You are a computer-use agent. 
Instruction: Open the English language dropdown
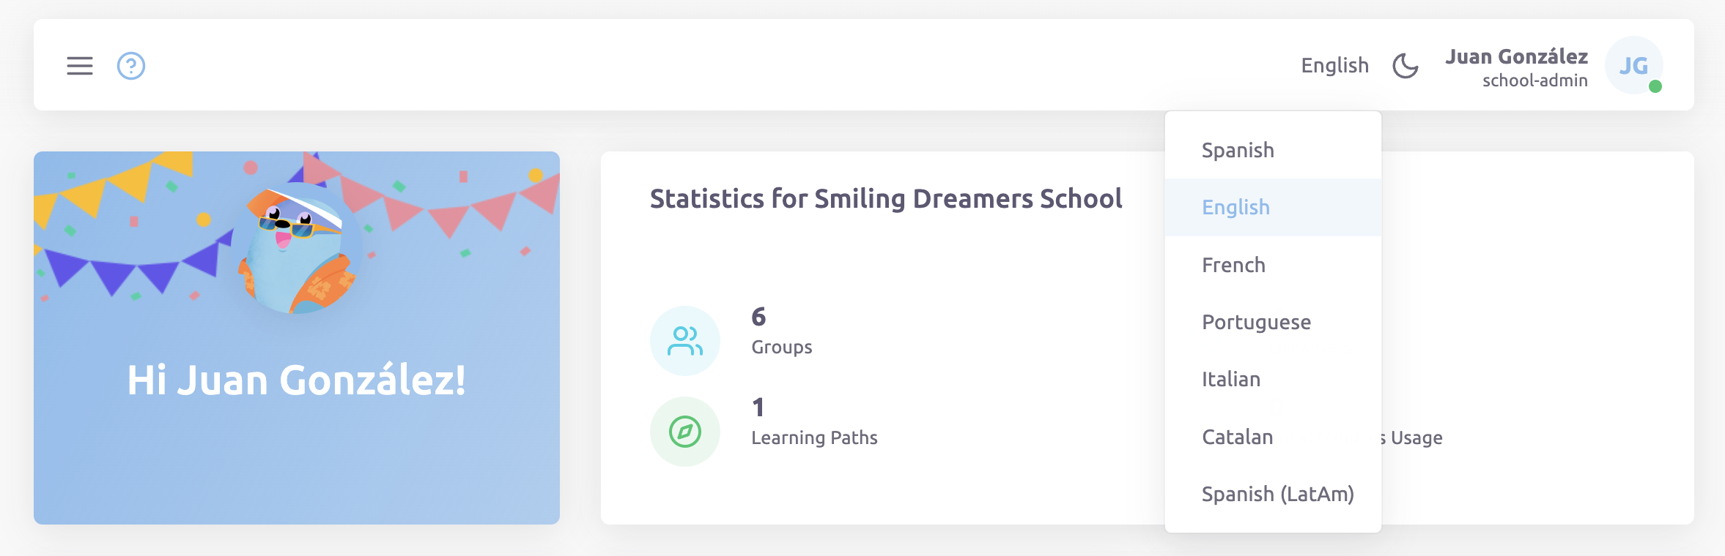pos(1334,66)
